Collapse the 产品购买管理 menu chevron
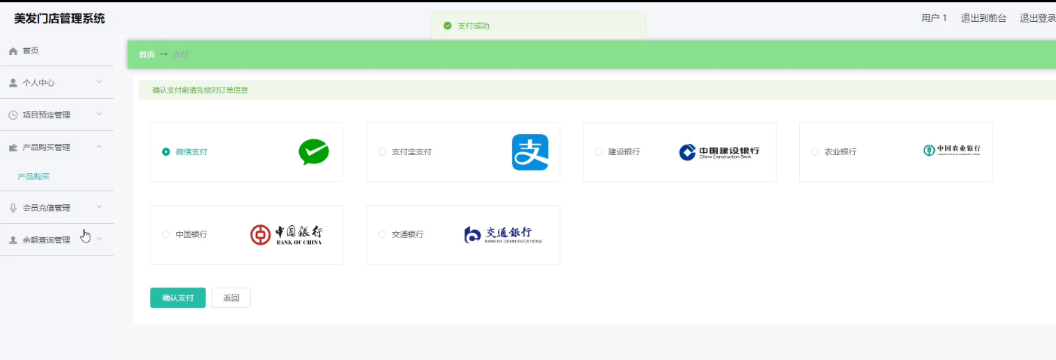 (x=99, y=147)
